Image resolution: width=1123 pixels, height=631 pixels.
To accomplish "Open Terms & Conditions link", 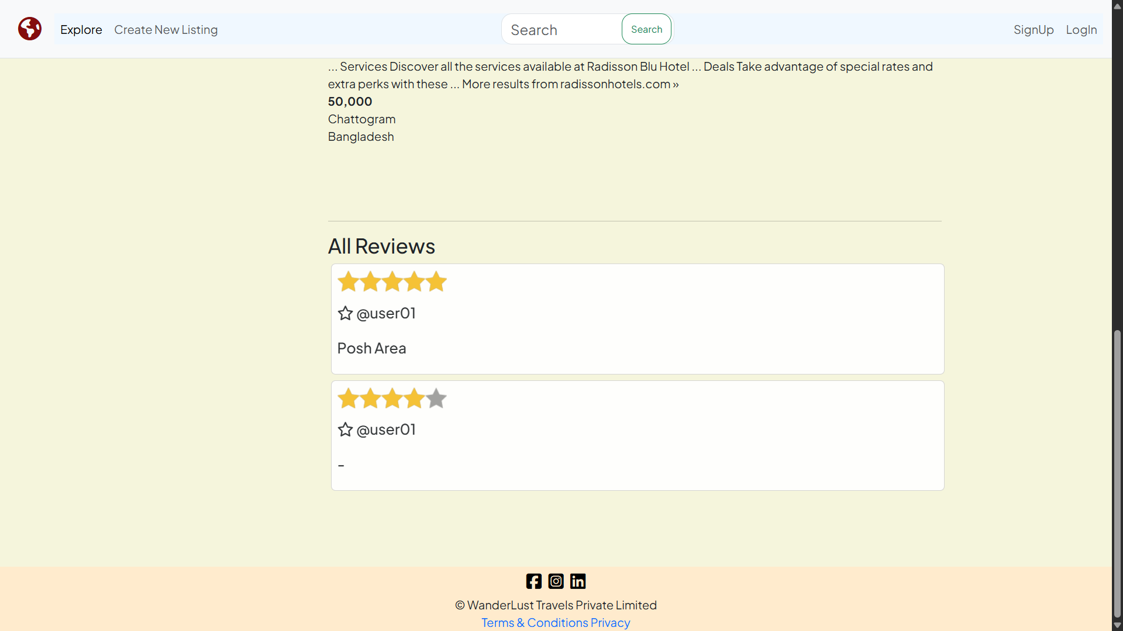I will (534, 622).
